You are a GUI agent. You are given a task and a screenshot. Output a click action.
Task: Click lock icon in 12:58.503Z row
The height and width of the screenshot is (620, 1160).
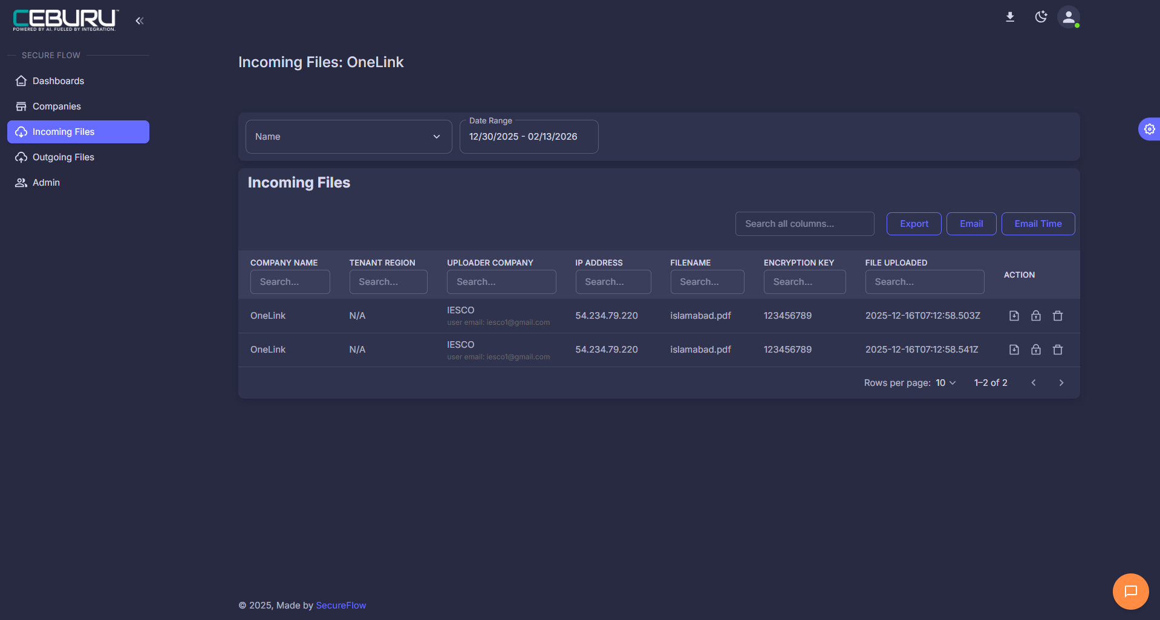point(1036,316)
